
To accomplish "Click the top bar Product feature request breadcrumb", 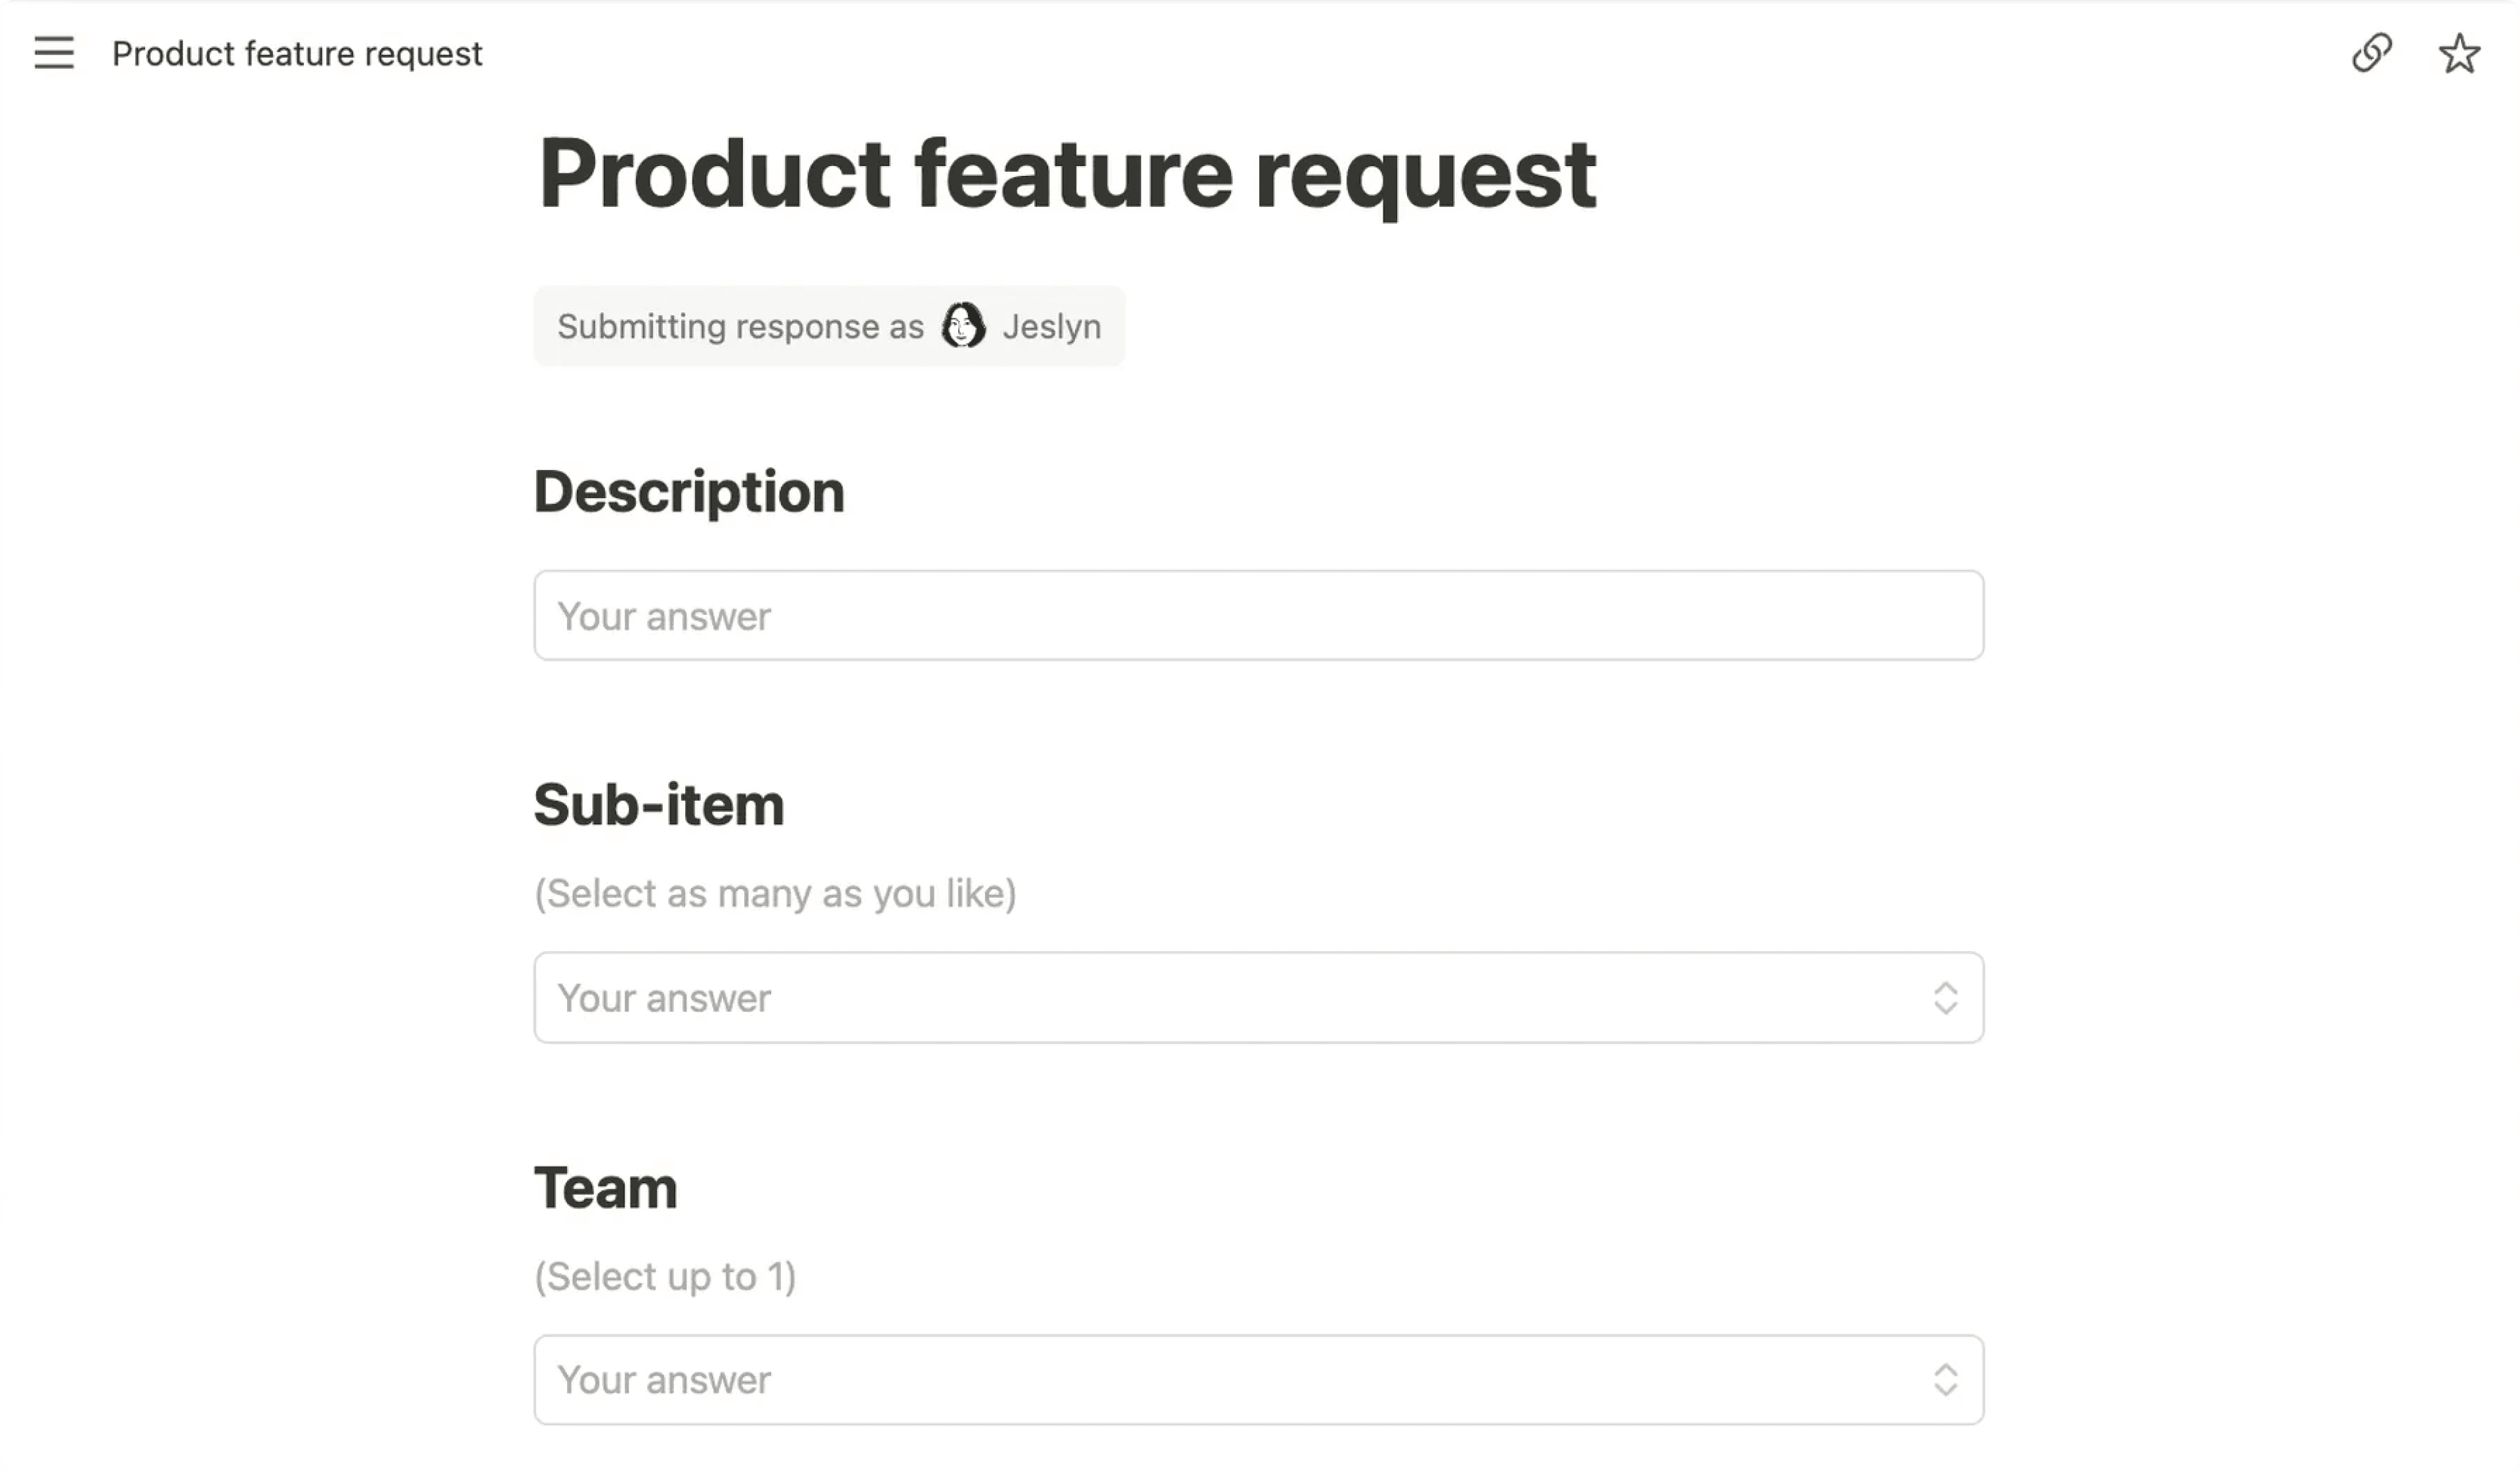I will [x=297, y=54].
